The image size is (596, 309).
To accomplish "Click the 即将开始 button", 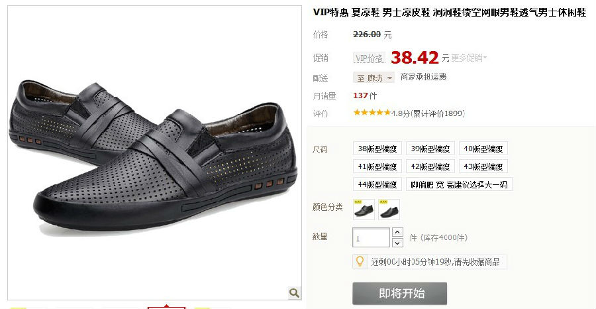I will click(399, 293).
